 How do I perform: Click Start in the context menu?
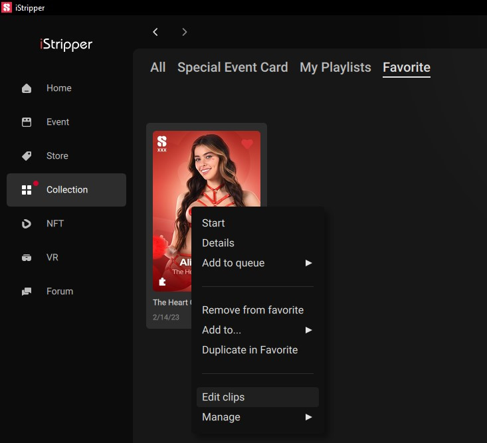(x=213, y=223)
